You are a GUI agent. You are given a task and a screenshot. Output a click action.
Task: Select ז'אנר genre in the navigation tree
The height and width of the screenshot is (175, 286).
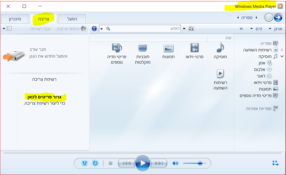264,76
